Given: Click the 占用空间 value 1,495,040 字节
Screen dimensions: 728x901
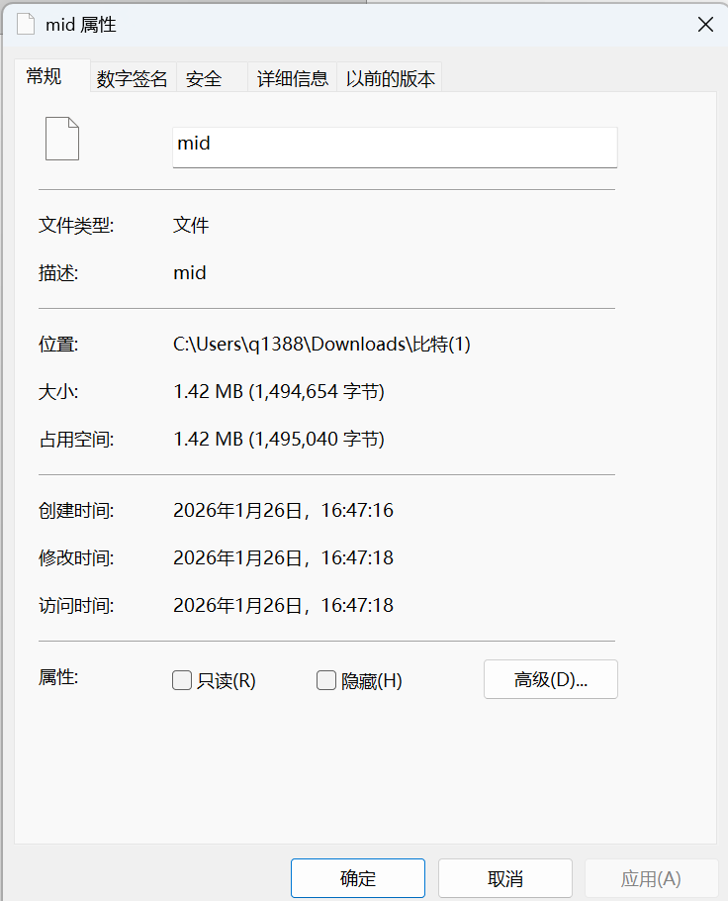Looking at the screenshot, I should point(279,439).
